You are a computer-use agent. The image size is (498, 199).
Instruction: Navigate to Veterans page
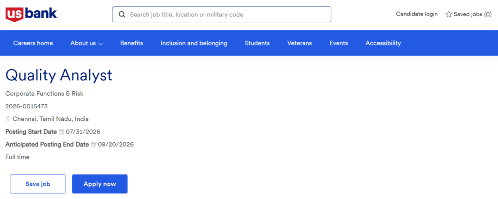click(x=300, y=43)
